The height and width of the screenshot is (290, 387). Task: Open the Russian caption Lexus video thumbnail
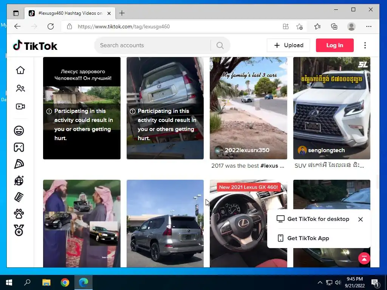coord(82,108)
